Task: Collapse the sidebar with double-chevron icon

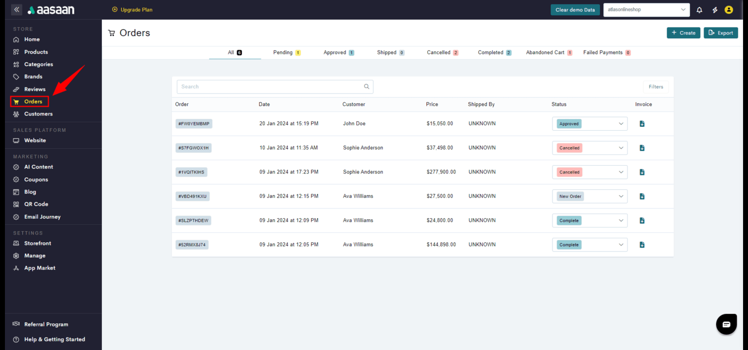Action: pos(16,10)
